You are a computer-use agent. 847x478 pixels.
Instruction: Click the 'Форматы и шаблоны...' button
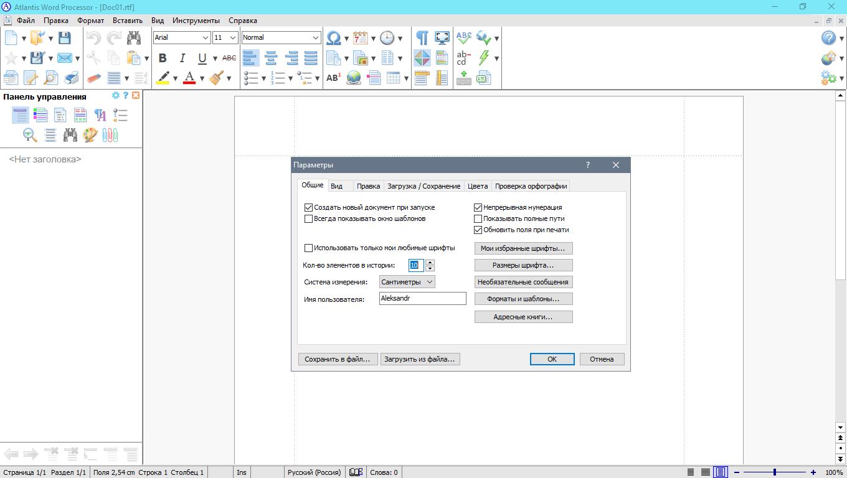click(524, 299)
